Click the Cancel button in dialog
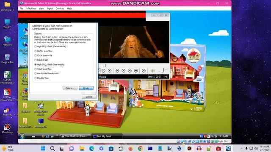The image size is (271, 152). pyautogui.click(x=89, y=97)
